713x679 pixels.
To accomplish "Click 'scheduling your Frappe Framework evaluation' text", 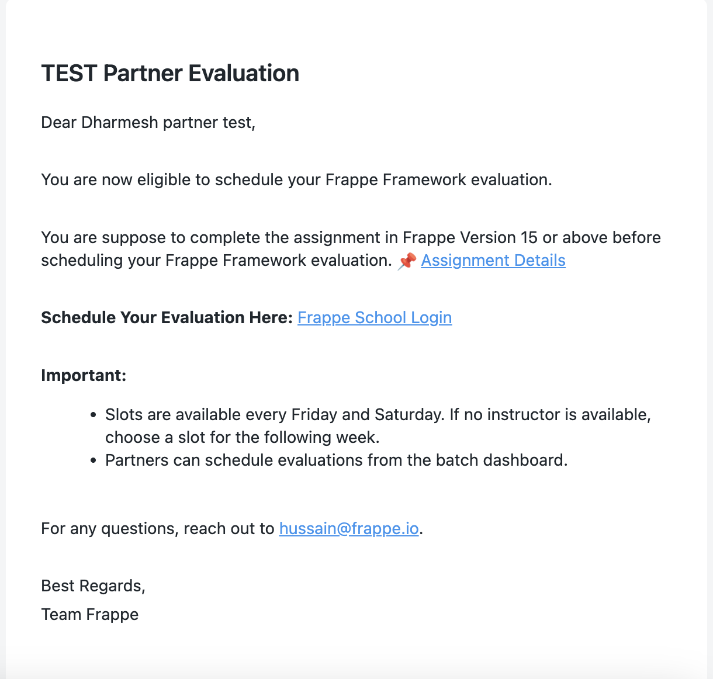I will point(216,261).
